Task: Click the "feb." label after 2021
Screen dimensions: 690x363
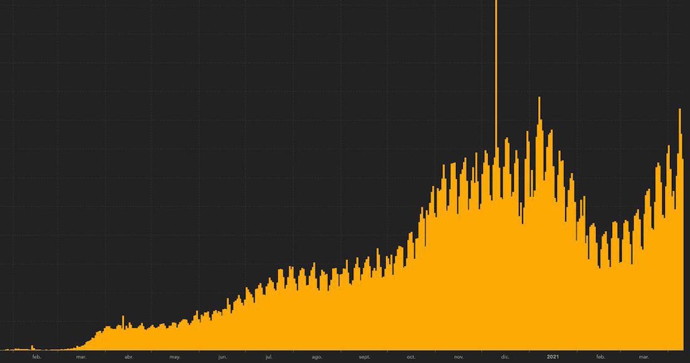Action: point(600,357)
